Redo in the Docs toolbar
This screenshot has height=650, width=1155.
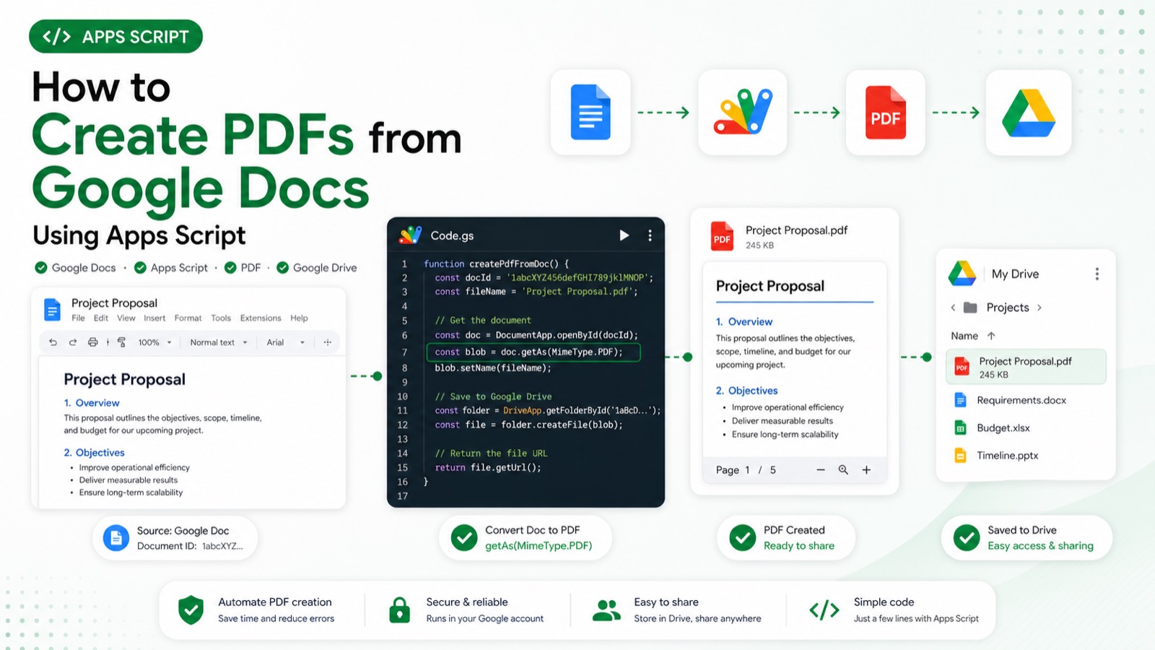pos(72,342)
